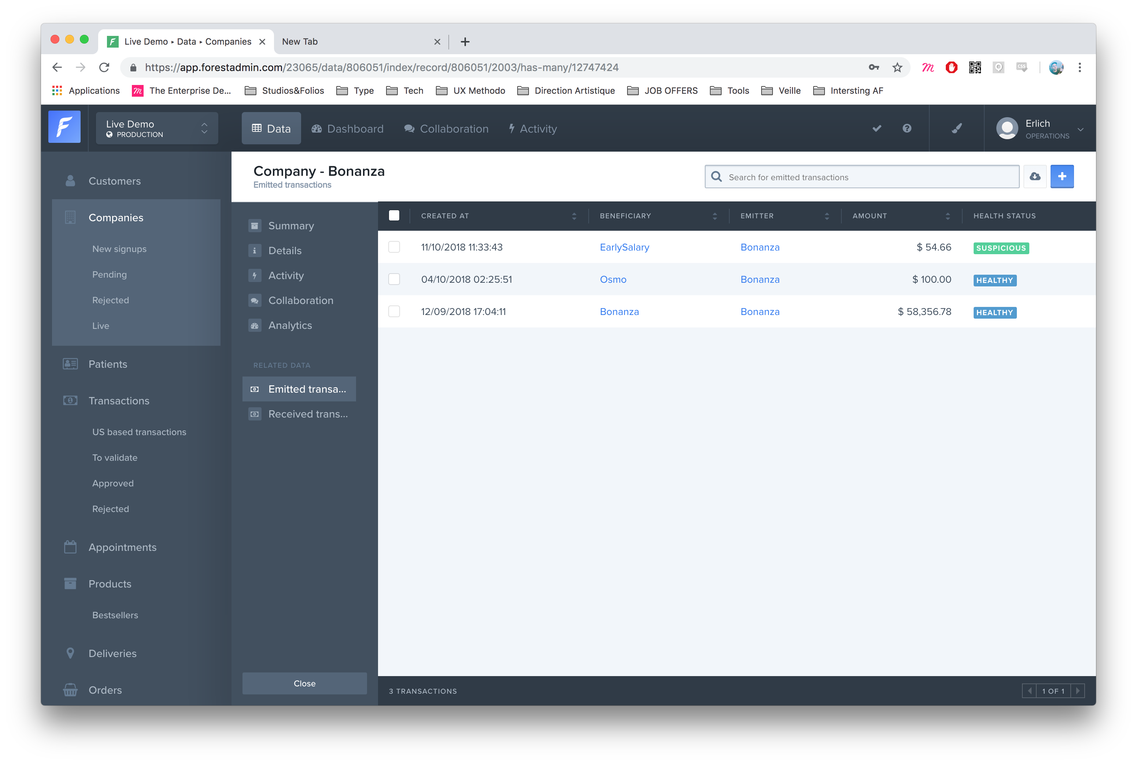Sort by the Amount column arrows

(x=947, y=216)
